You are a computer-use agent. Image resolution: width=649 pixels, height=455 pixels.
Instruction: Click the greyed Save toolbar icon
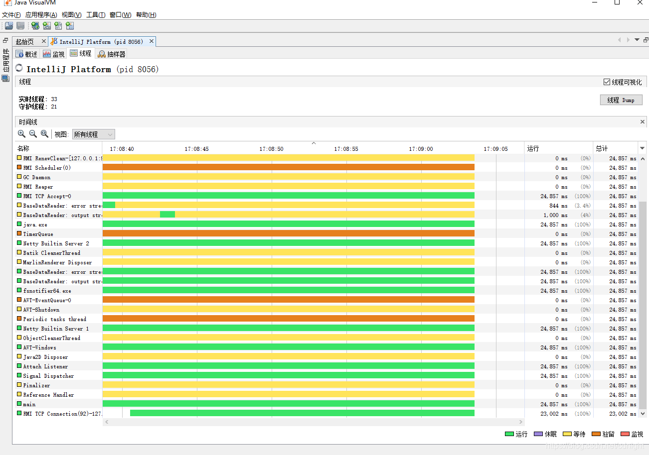20,26
